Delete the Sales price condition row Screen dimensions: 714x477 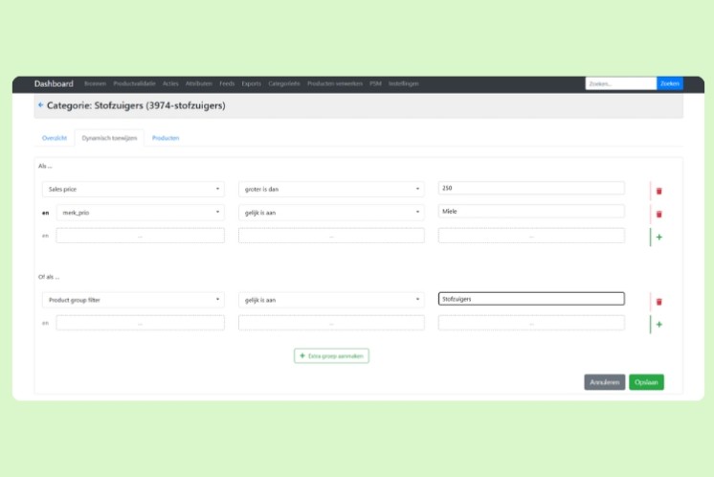(658, 191)
